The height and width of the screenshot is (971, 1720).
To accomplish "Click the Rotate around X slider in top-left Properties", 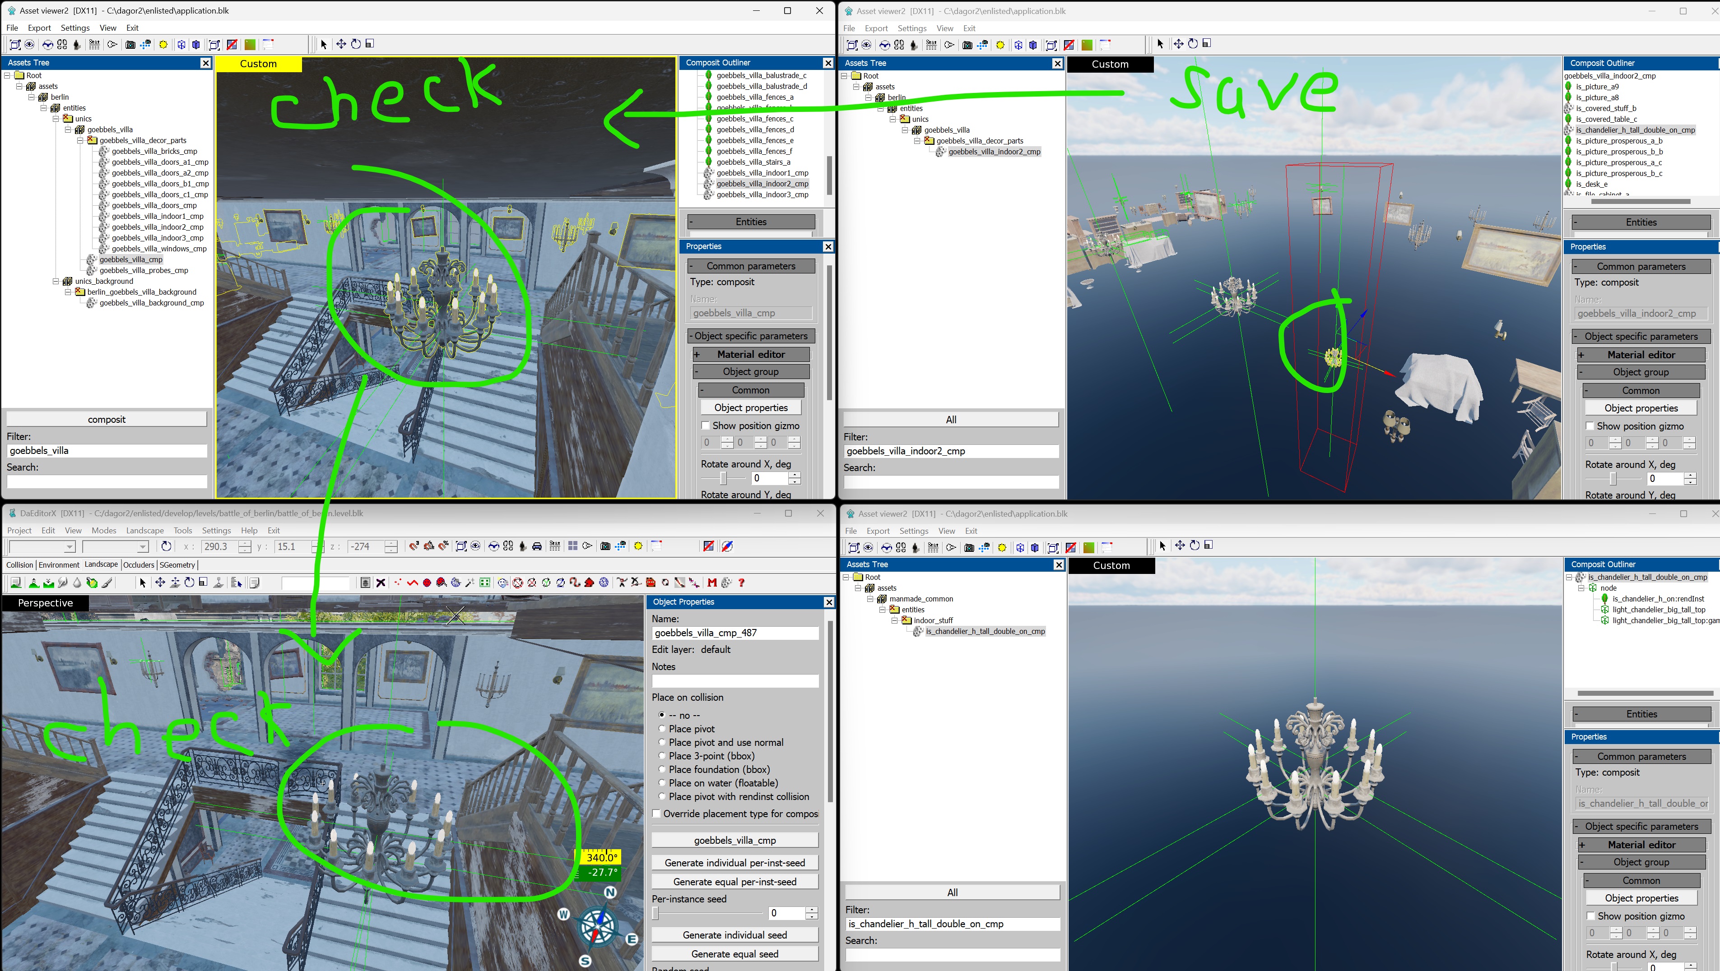I will pos(723,478).
